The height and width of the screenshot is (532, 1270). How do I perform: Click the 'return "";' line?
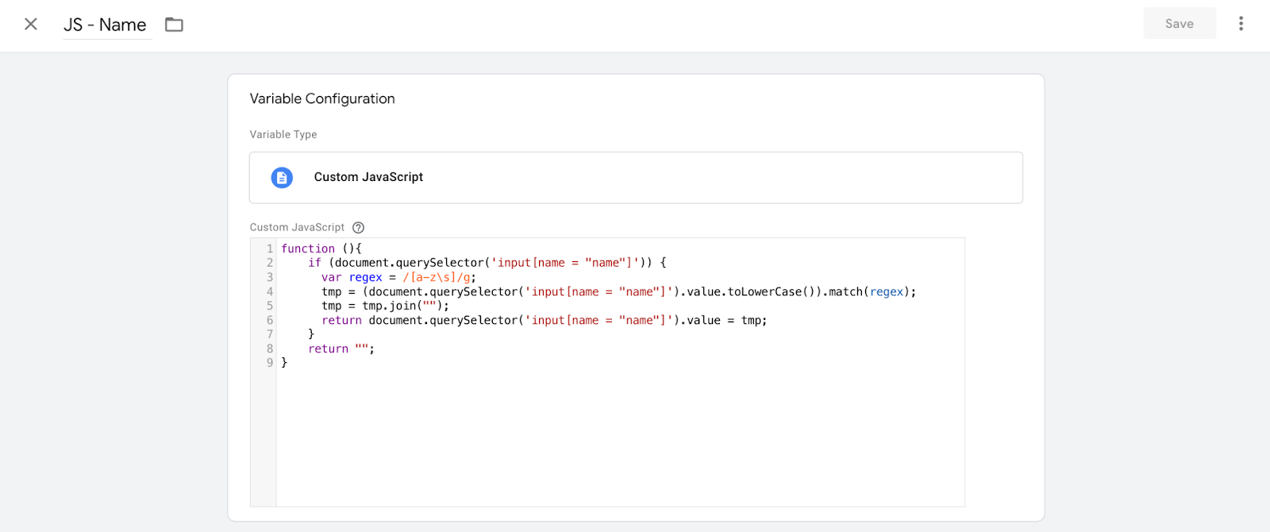[341, 349]
